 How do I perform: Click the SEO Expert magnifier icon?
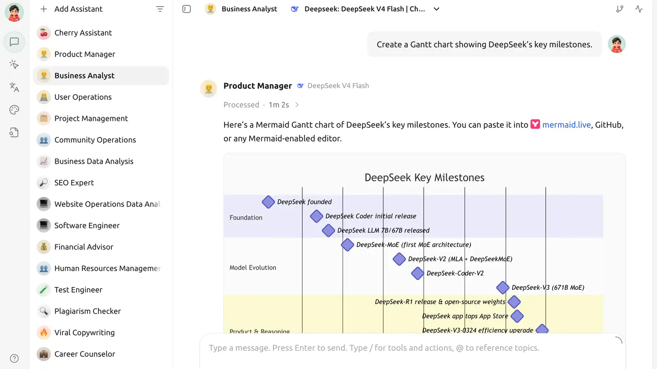[44, 183]
